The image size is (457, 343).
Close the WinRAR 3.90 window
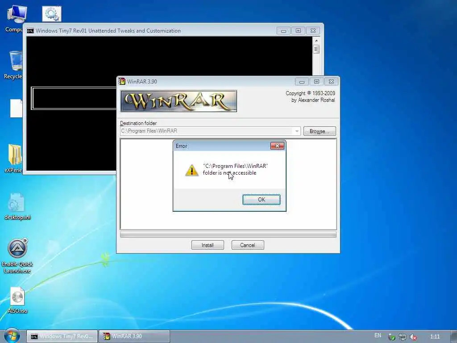pyautogui.click(x=332, y=82)
